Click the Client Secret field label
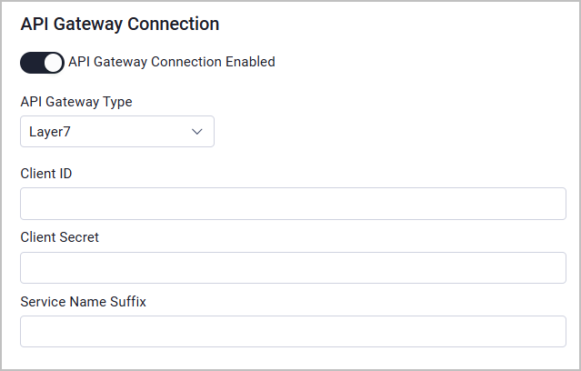The width and height of the screenshot is (581, 371). pos(60,237)
